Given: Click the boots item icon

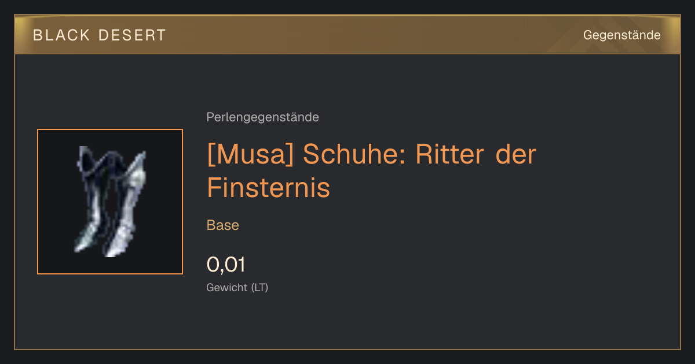Looking at the screenshot, I should click(x=110, y=202).
